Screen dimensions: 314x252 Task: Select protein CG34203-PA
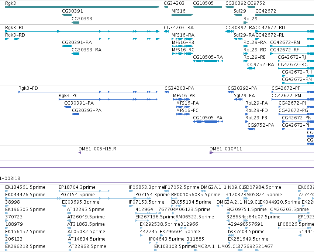pos(166,92)
